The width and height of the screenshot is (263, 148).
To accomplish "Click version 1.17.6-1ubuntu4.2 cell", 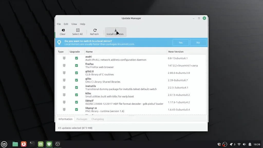I will [x=179, y=102].
